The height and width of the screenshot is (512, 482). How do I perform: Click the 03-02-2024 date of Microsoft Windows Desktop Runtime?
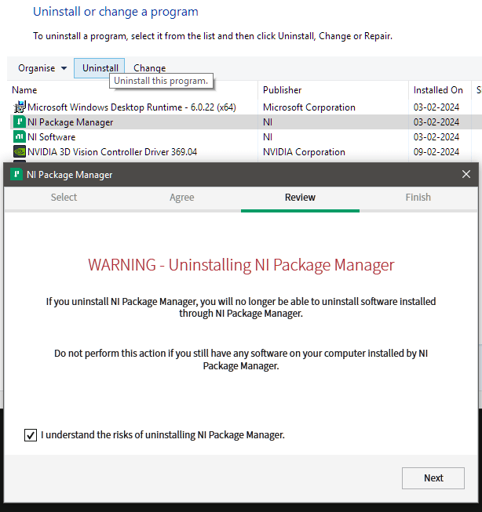[436, 107]
